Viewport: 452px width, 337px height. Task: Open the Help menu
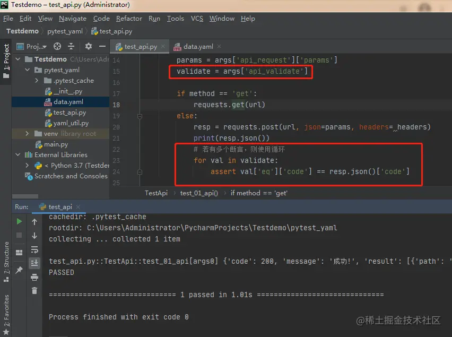tap(248, 19)
